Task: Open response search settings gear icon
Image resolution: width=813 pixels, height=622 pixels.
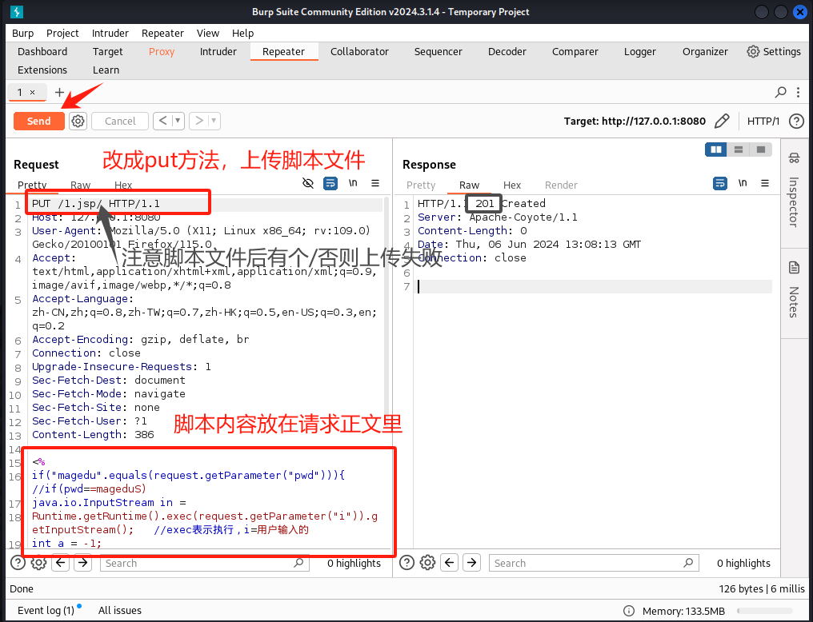Action: [x=427, y=563]
